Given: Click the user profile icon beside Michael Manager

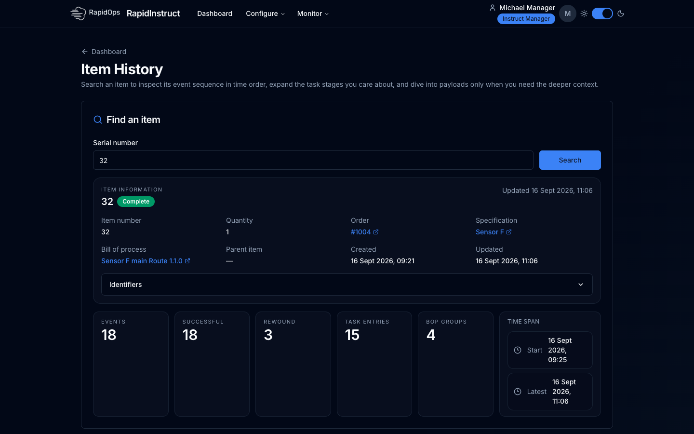Looking at the screenshot, I should tap(492, 8).
